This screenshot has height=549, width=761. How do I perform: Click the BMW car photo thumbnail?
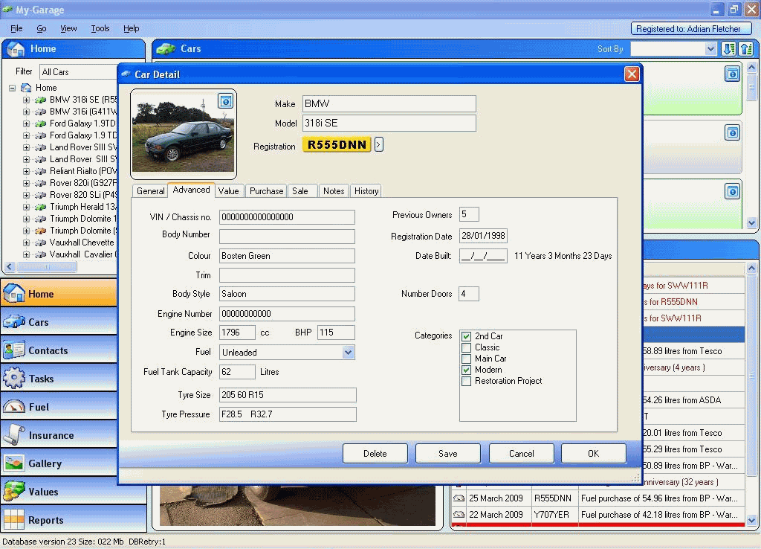coord(183,134)
